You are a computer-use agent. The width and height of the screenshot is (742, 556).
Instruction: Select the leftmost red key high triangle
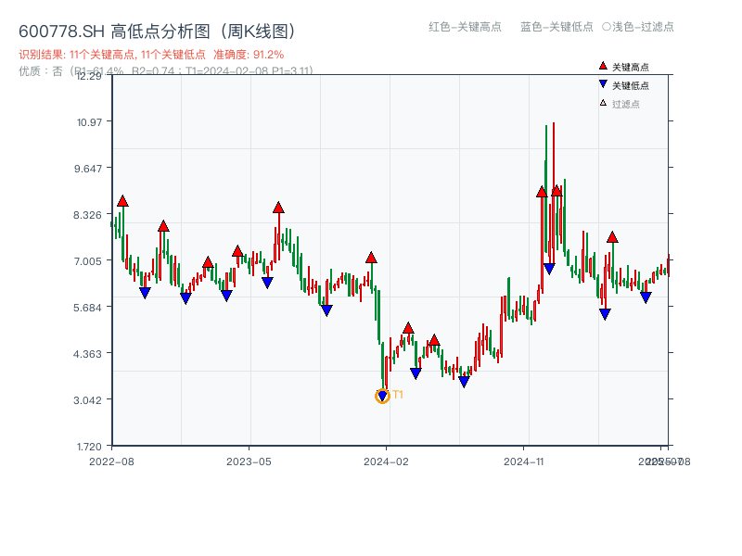[x=122, y=201]
